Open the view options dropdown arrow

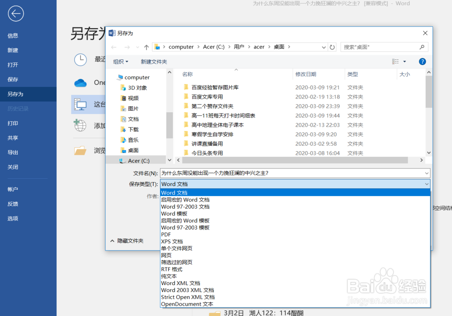coord(405,62)
